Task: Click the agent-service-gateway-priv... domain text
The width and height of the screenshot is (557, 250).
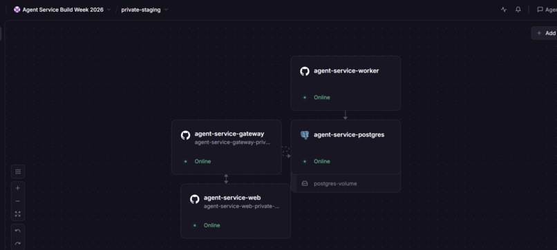Action: pyautogui.click(x=232, y=143)
